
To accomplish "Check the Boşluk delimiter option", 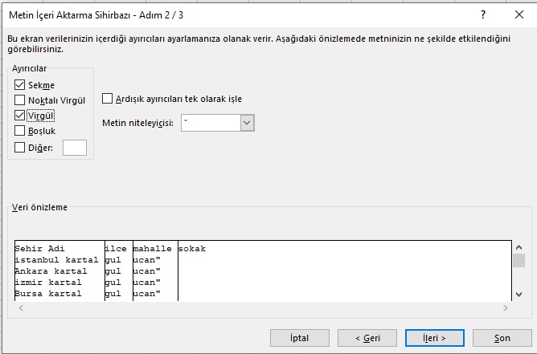I will click(x=20, y=131).
